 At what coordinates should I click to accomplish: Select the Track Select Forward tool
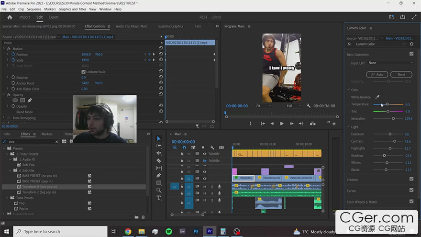[x=159, y=146]
